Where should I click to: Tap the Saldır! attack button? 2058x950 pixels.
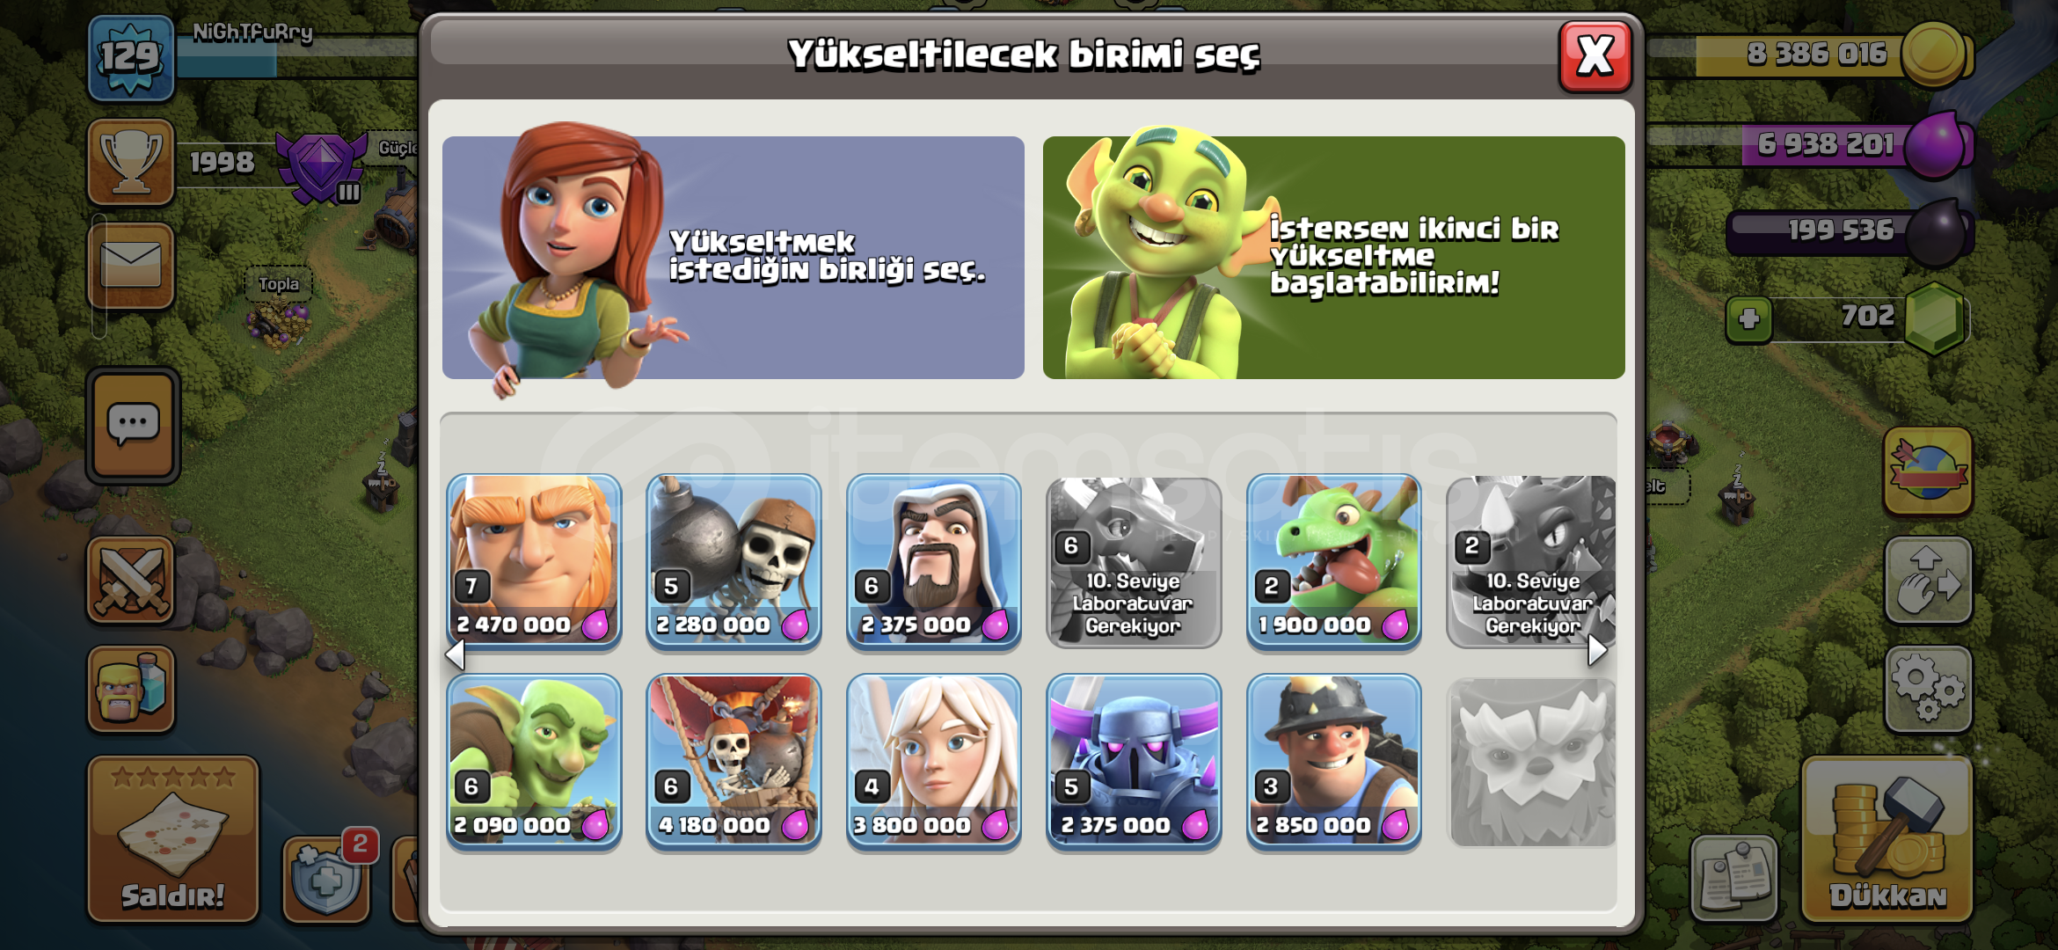pos(173,838)
